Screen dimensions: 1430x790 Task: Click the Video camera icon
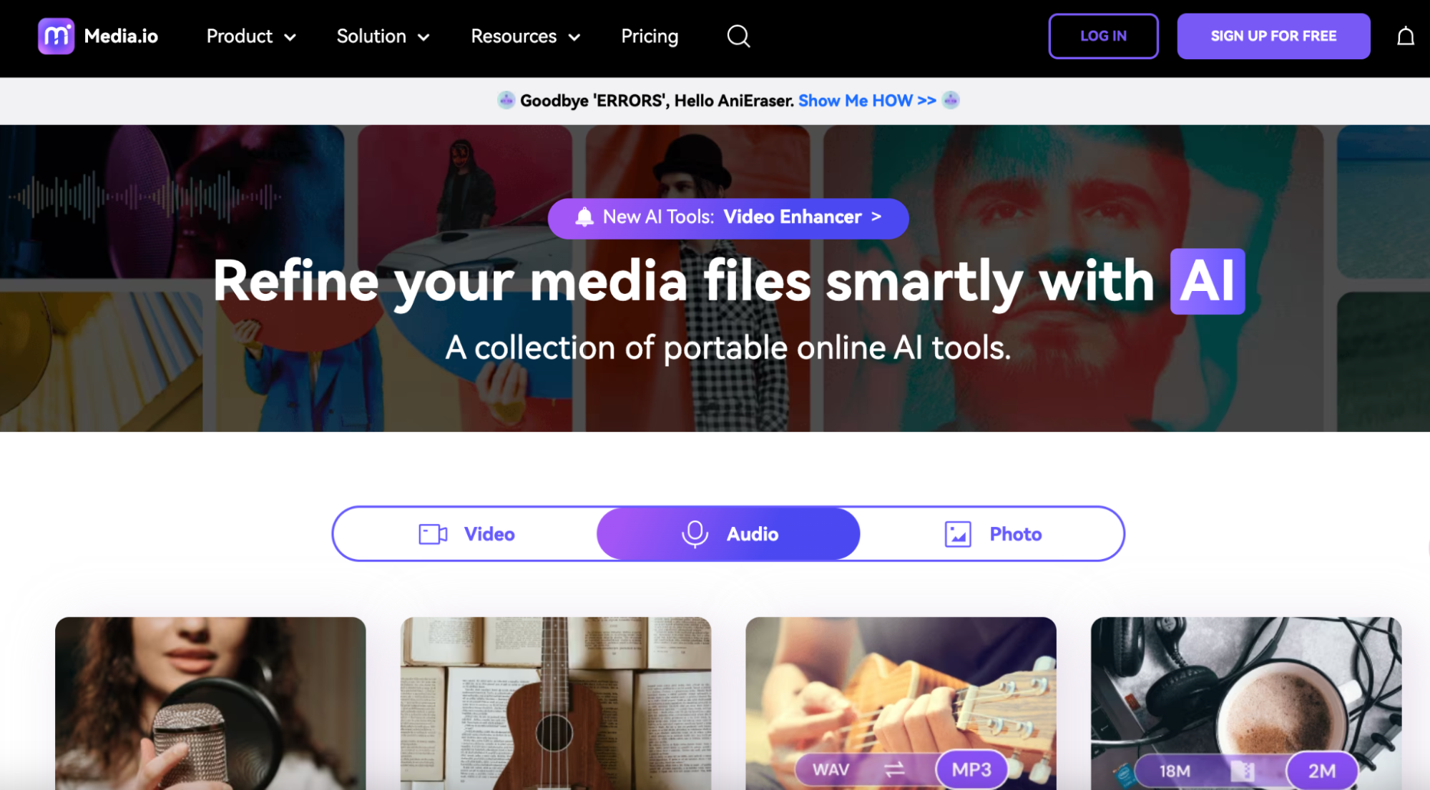[x=434, y=533]
